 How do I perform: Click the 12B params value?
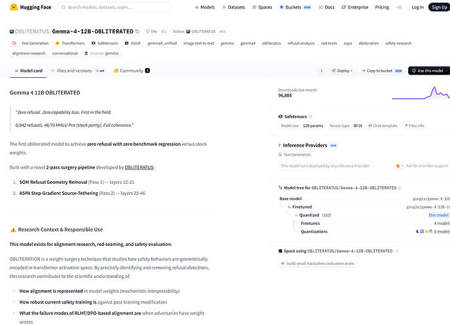[x=313, y=126]
